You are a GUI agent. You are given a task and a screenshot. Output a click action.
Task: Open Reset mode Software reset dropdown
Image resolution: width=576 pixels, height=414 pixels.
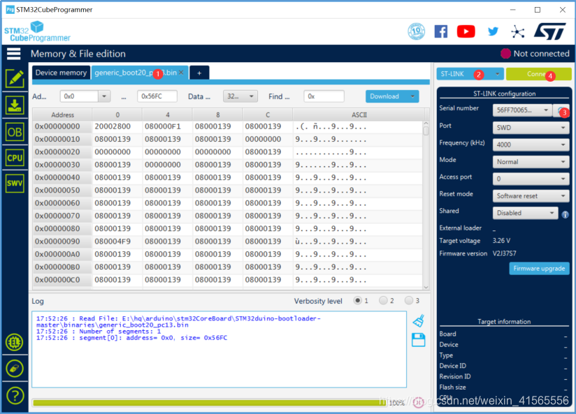531,195
